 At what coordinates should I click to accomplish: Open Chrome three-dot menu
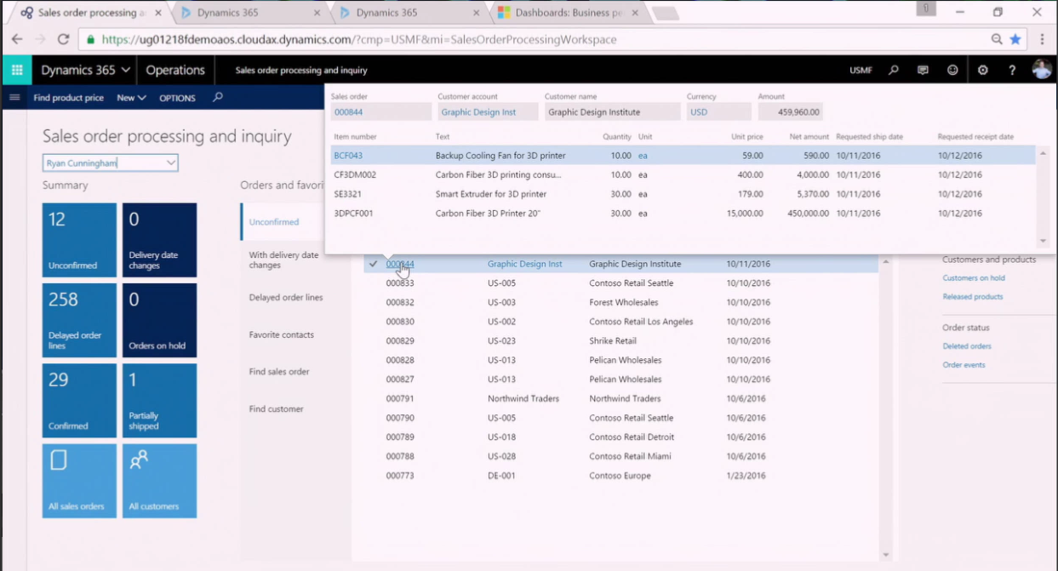click(1043, 39)
